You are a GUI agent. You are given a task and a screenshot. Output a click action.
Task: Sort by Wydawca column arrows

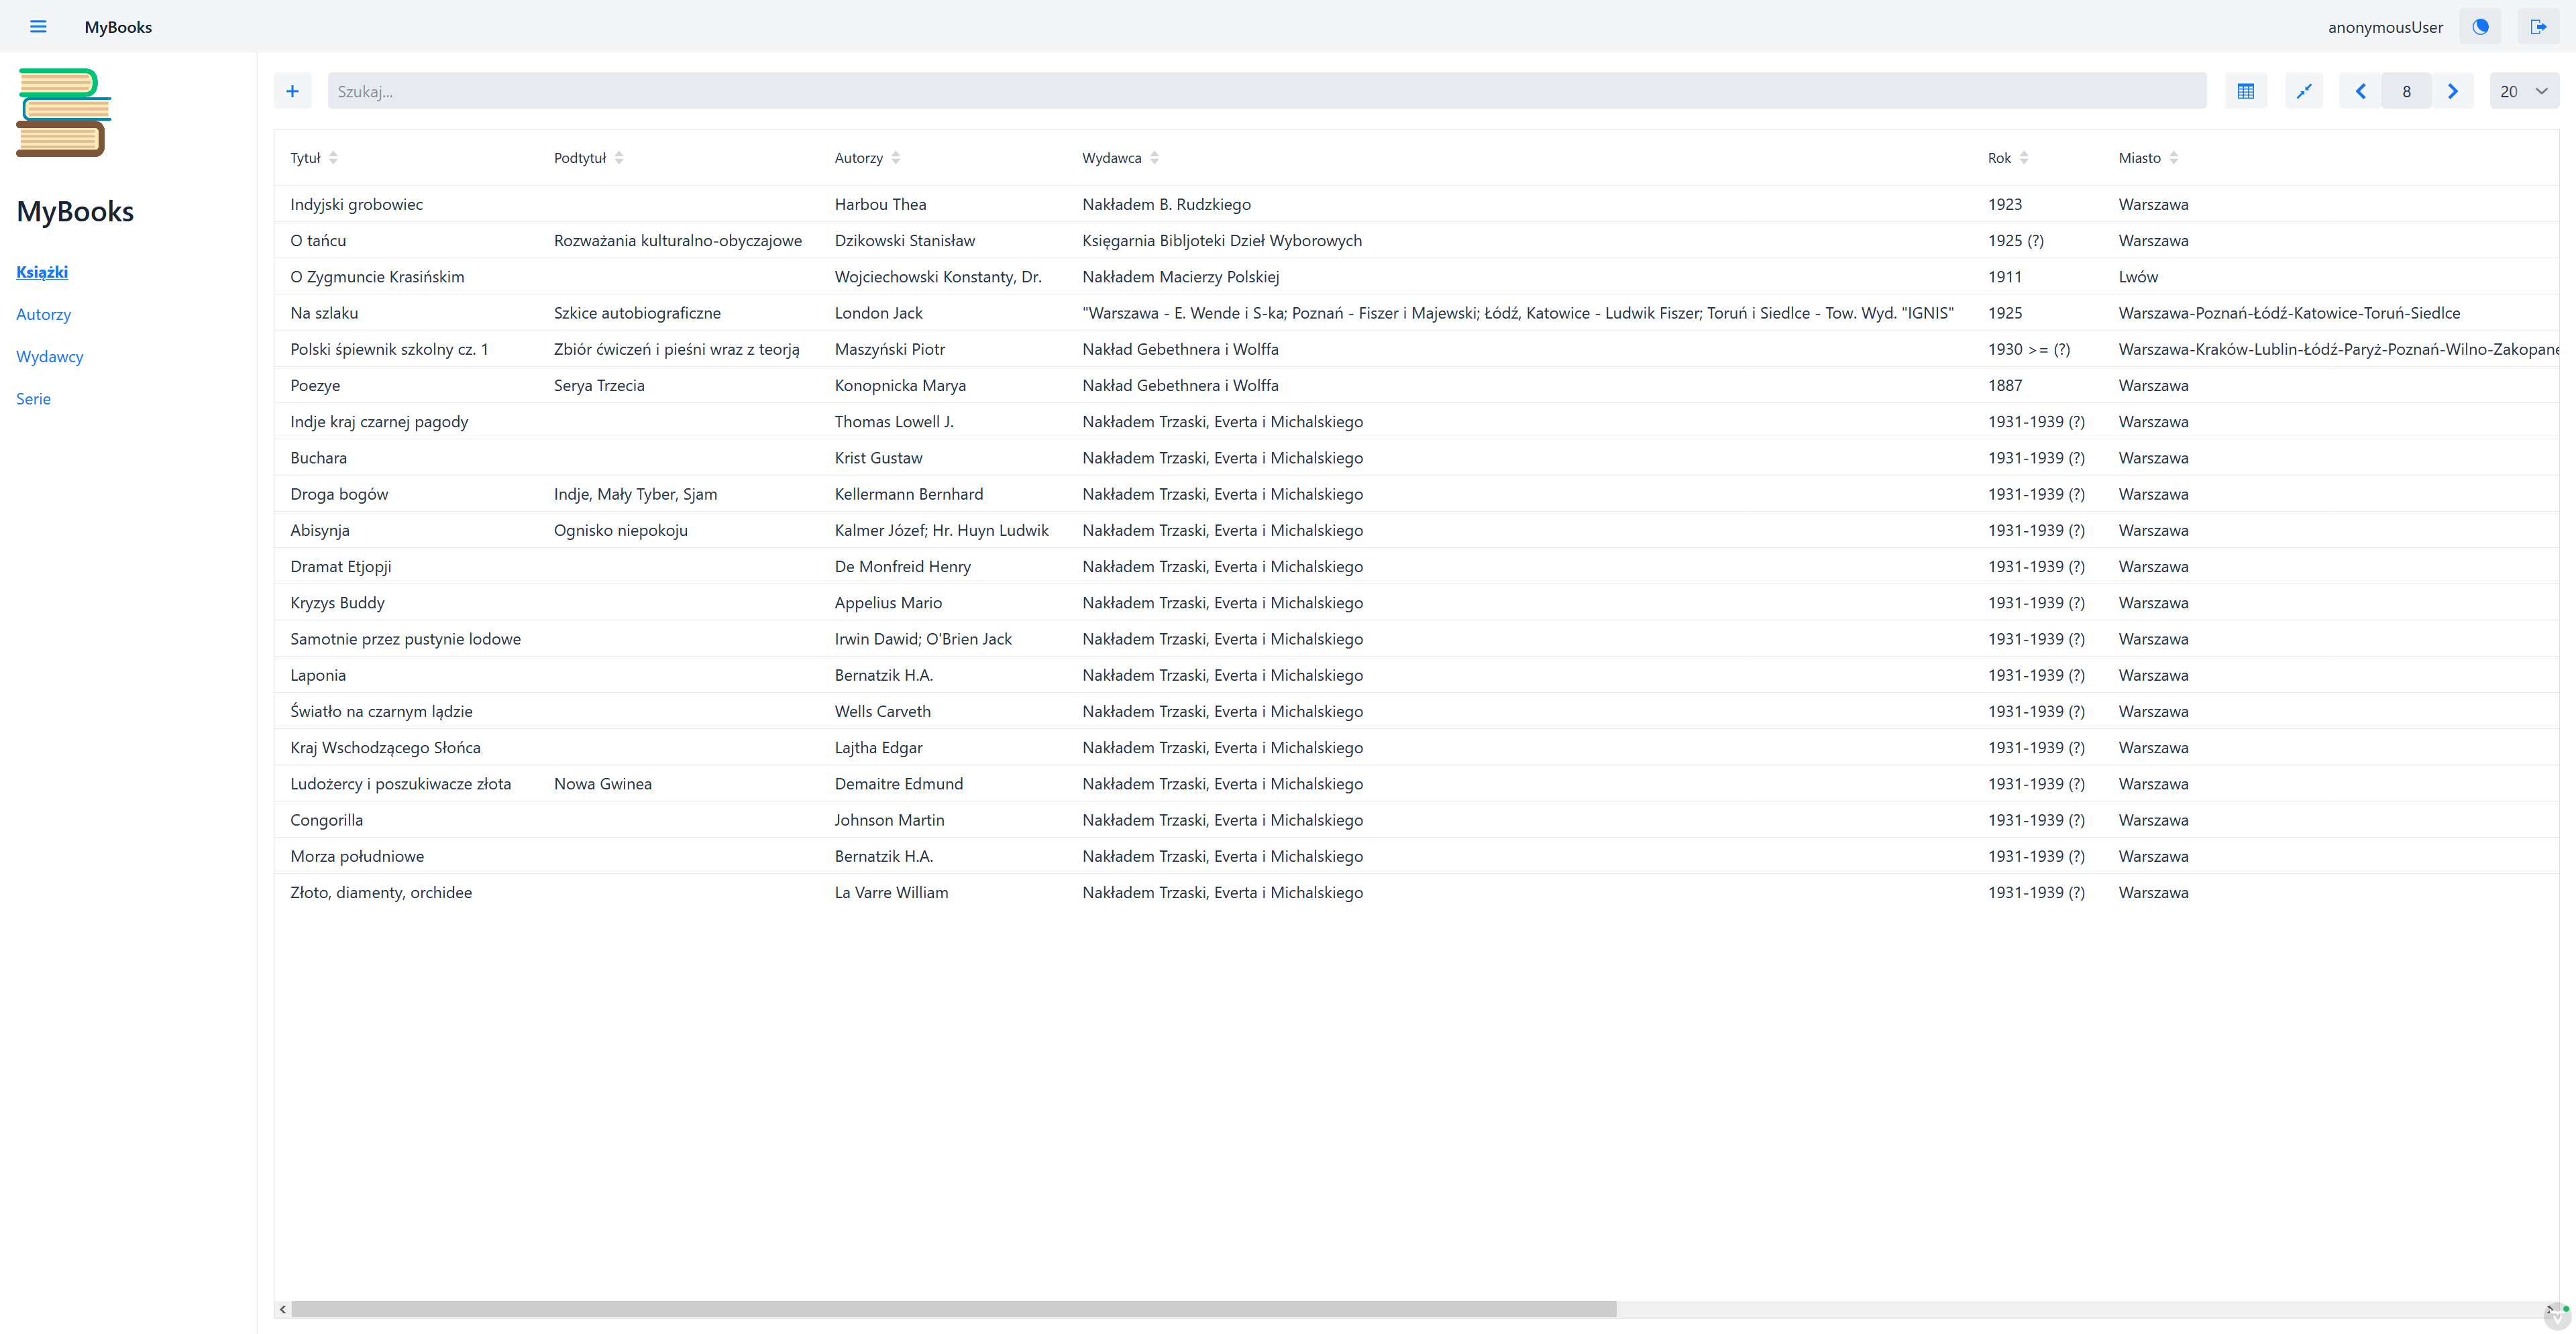click(x=1154, y=158)
